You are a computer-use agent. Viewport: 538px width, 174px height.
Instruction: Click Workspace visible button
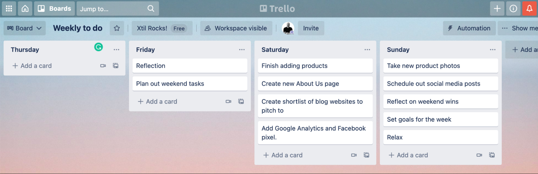click(x=236, y=28)
